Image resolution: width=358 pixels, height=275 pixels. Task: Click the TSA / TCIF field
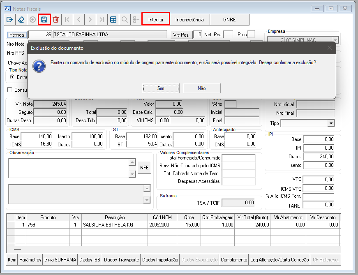coord(238,203)
